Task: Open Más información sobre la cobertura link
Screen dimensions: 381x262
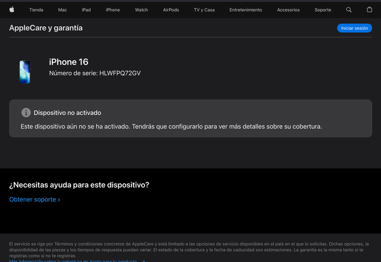Action: tap(77, 261)
